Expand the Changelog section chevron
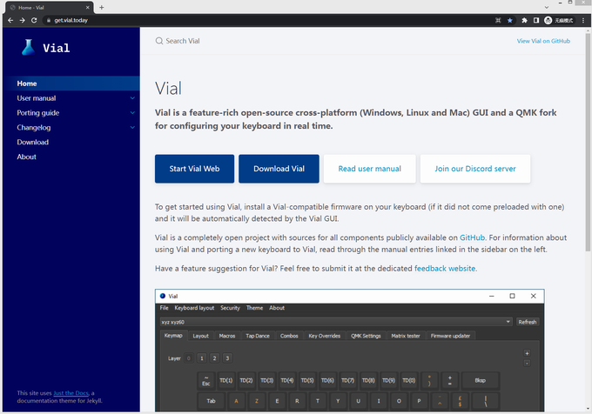The width and height of the screenshot is (592, 414). 132,128
